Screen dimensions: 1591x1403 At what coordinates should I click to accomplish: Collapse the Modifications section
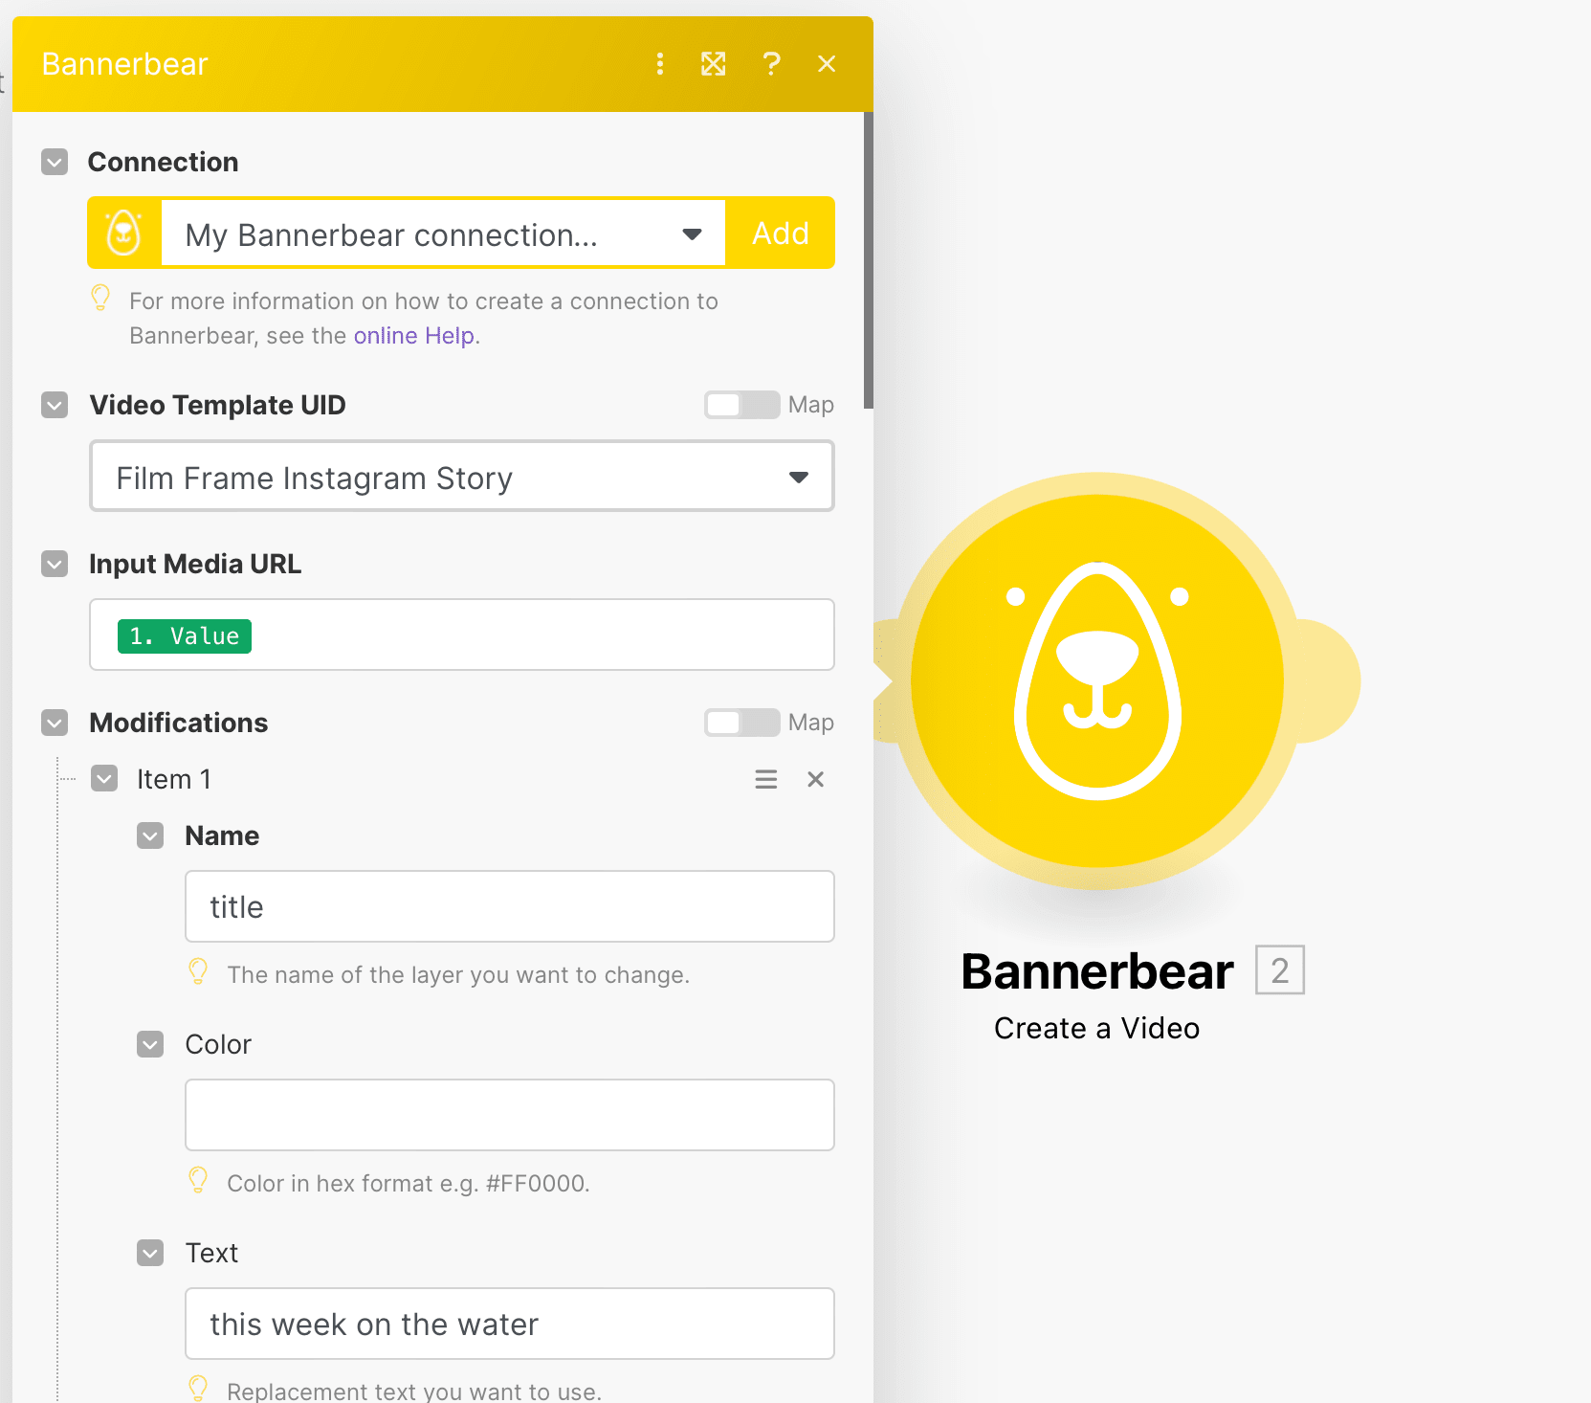[x=55, y=723]
